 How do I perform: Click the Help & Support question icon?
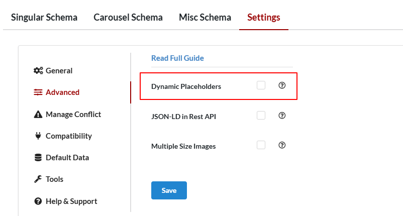coord(38,201)
